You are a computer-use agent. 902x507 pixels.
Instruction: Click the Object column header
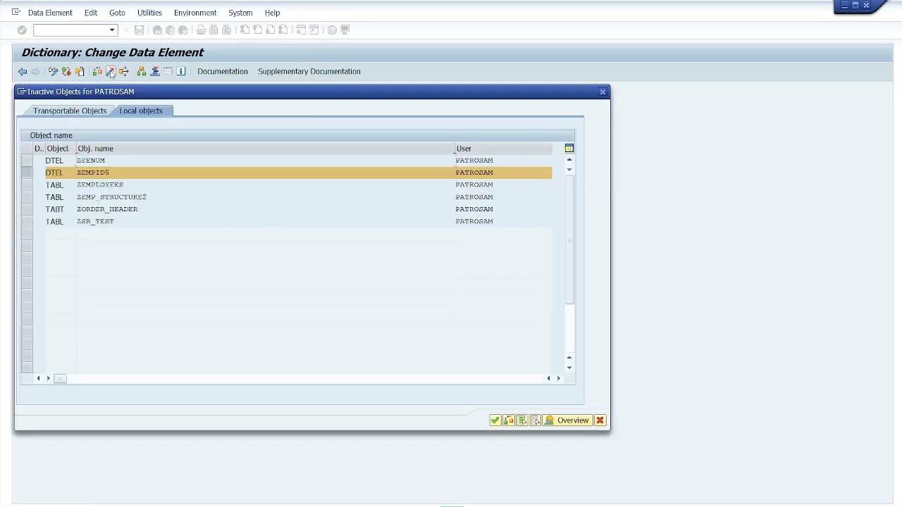click(60, 149)
